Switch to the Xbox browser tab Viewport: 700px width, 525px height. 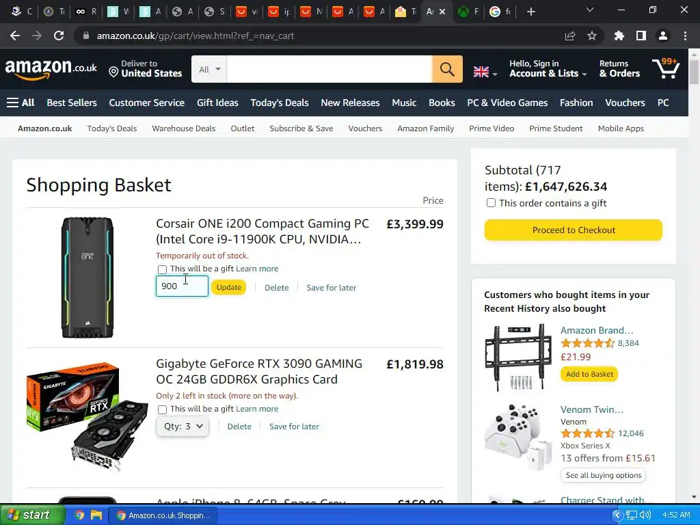(x=469, y=12)
